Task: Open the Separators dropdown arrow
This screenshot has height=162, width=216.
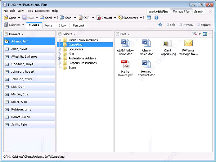Action: click(x=141, y=18)
